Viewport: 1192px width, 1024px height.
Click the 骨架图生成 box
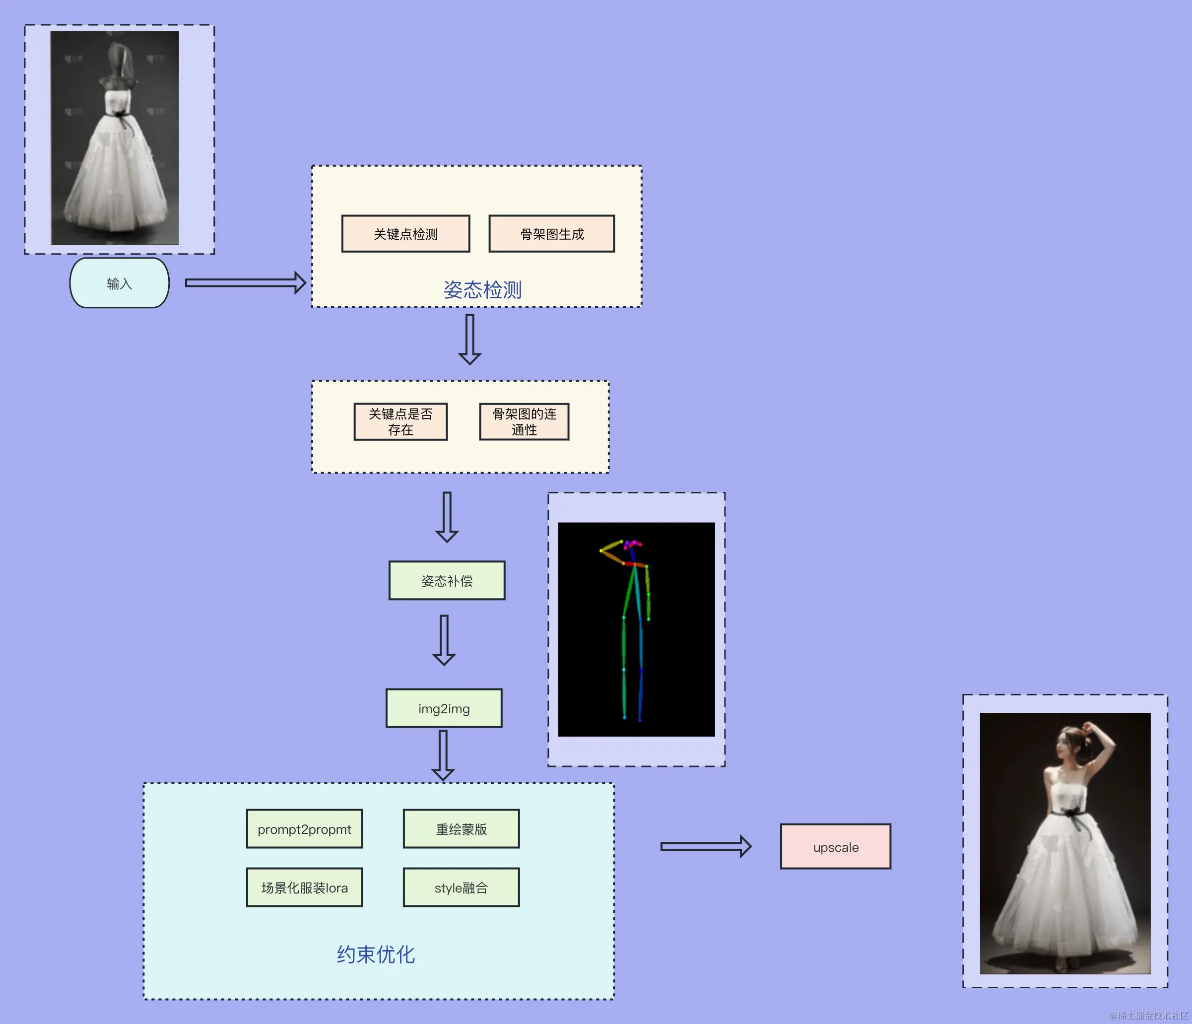coord(551,234)
